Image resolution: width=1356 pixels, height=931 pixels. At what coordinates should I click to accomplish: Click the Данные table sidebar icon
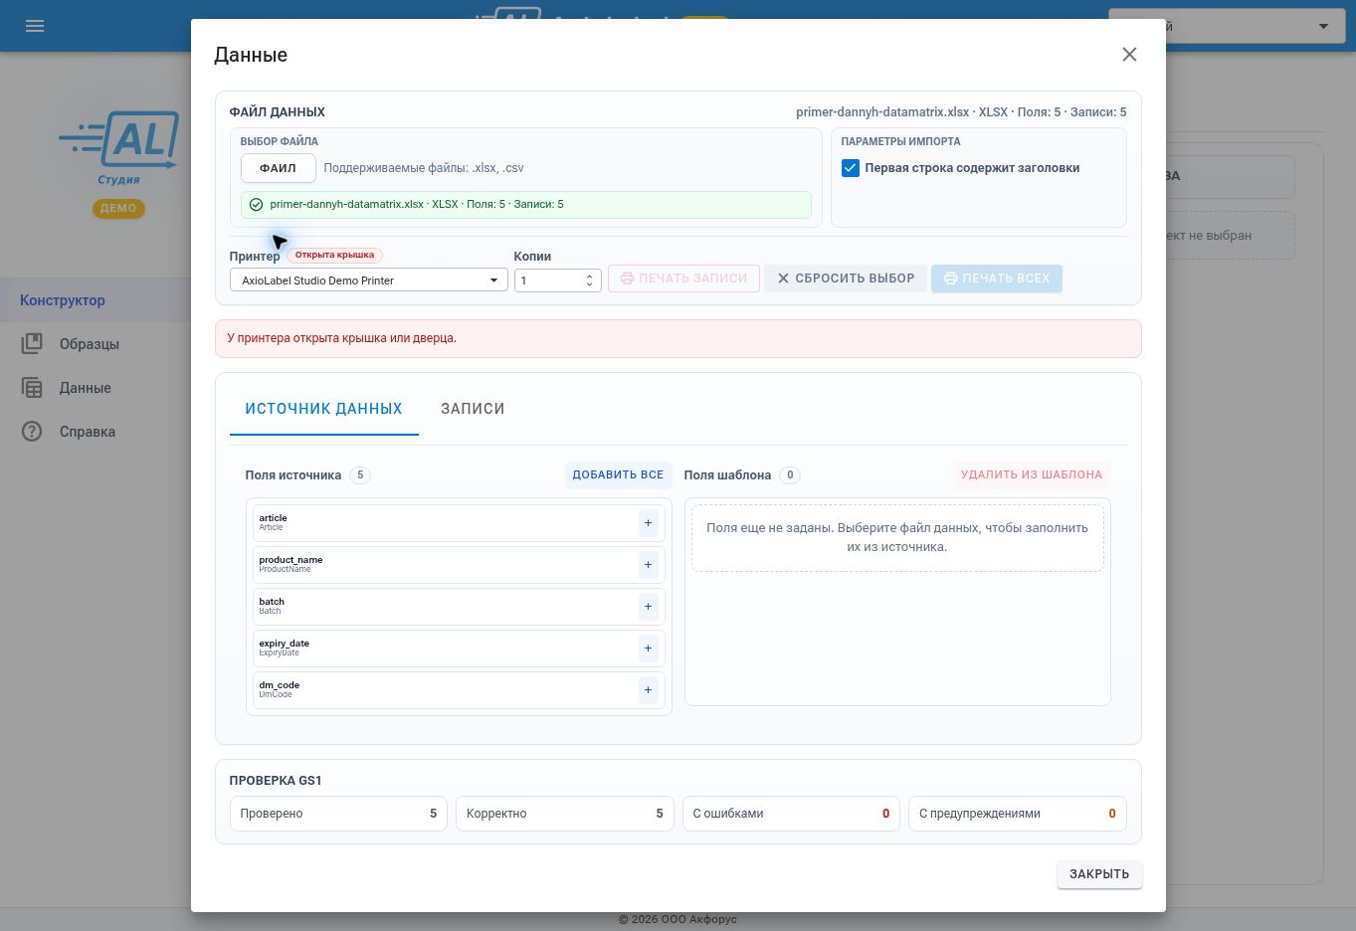click(x=32, y=388)
